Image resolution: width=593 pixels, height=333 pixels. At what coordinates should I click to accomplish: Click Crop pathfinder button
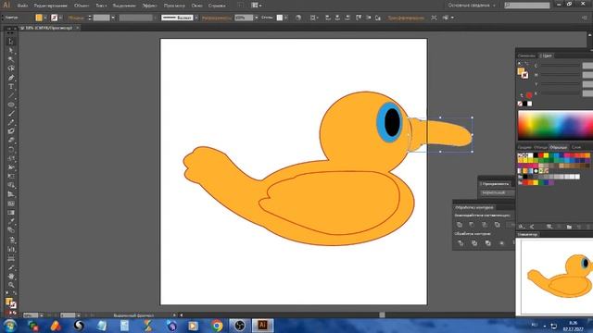[502, 243]
